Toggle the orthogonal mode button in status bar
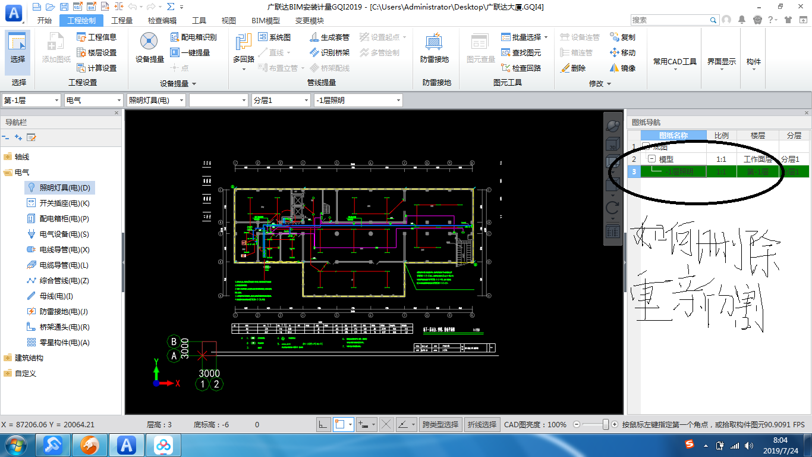812x457 pixels. click(x=323, y=424)
